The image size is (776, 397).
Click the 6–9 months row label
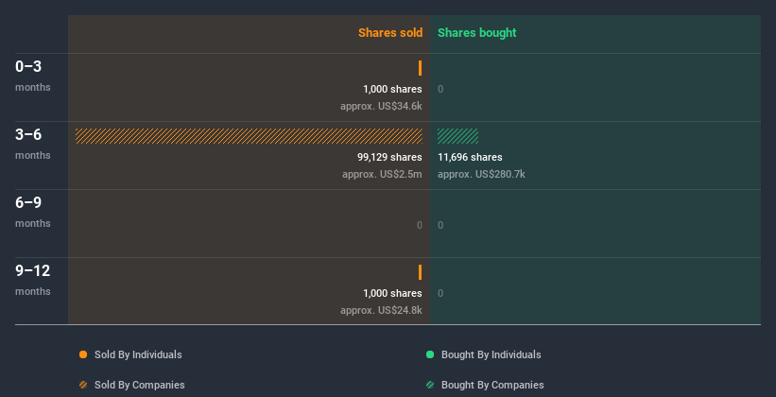click(33, 212)
